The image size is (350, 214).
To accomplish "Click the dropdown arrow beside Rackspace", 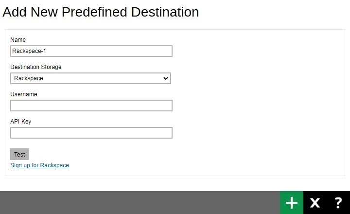I will (166, 78).
